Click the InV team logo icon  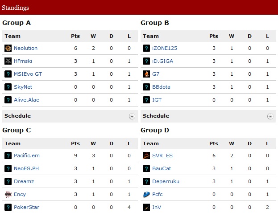click(146, 207)
